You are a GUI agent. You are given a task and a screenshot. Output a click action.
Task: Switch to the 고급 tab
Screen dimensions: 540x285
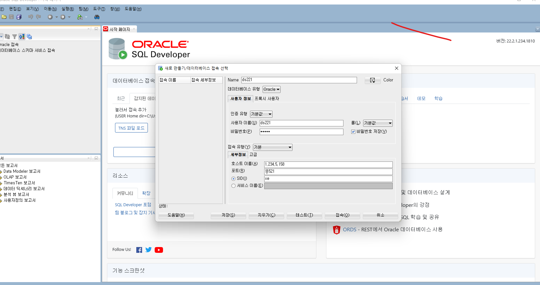253,155
